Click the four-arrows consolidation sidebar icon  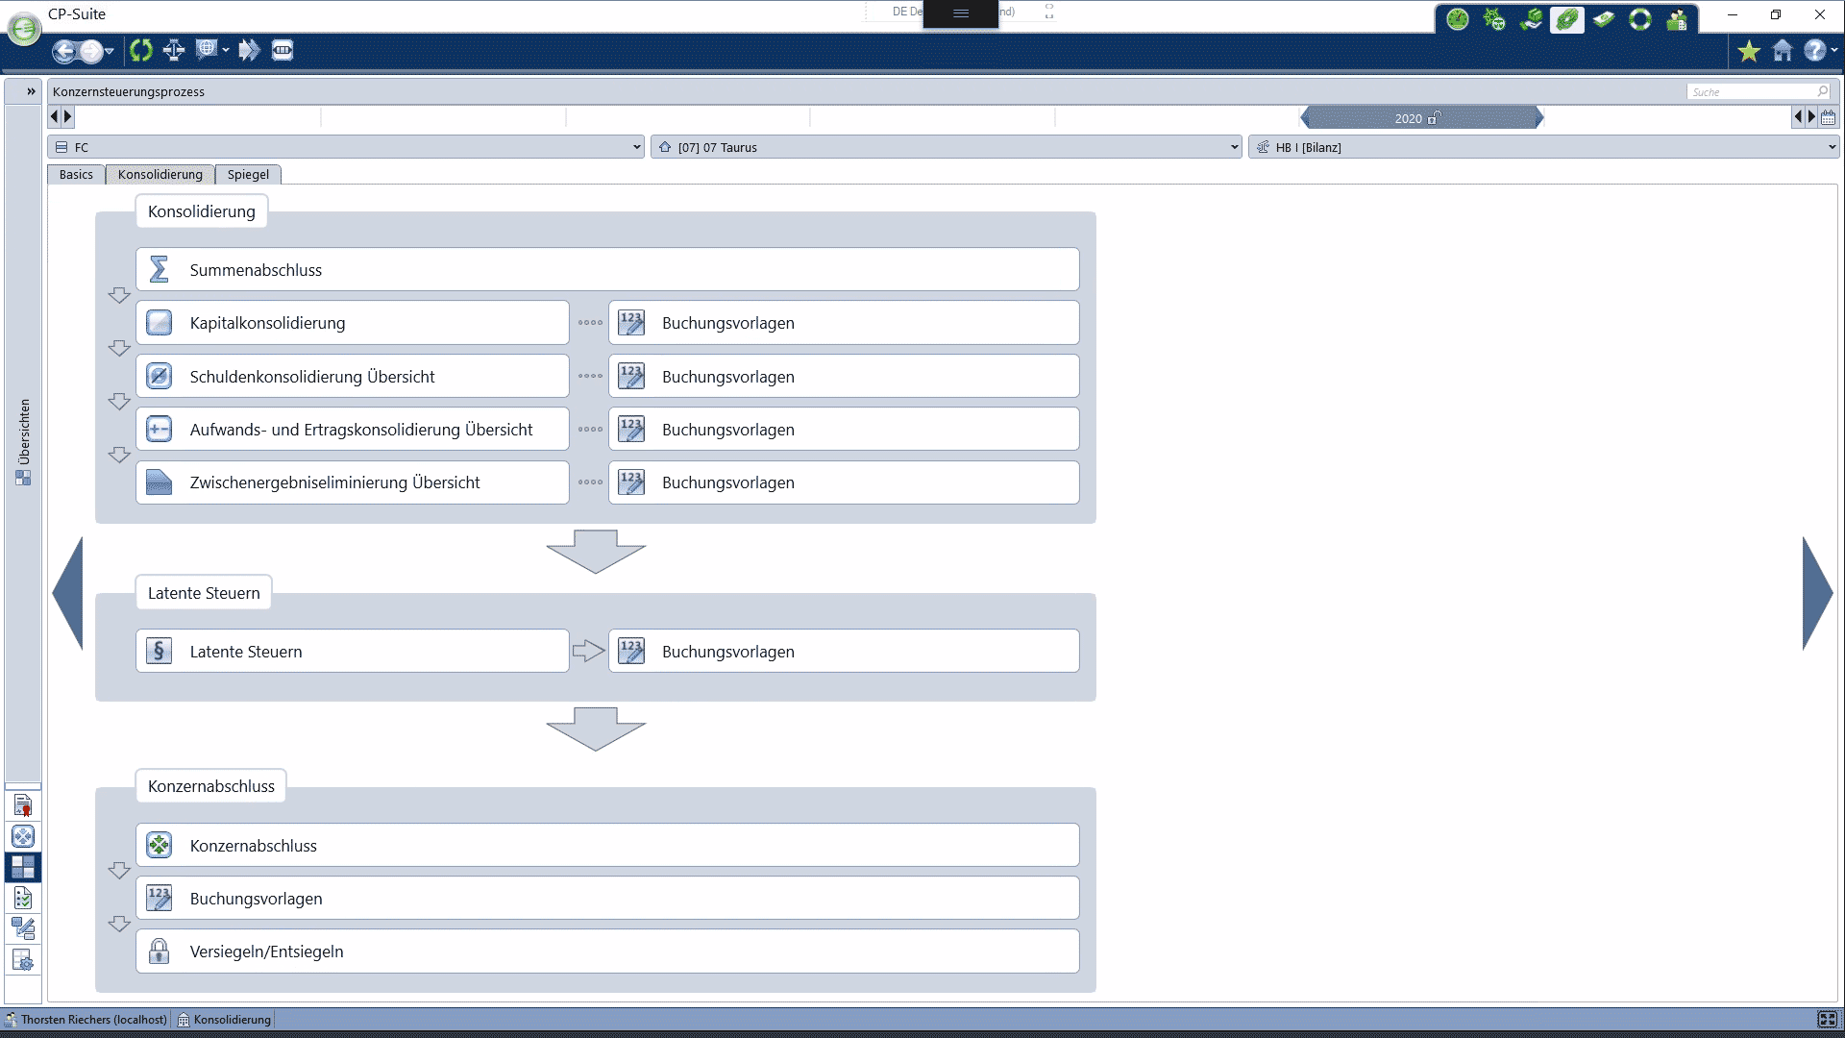pyautogui.click(x=23, y=836)
